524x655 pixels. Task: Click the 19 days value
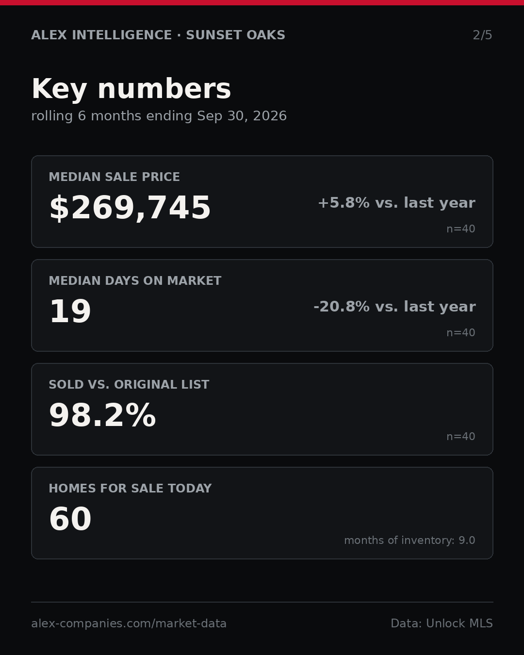coord(70,312)
